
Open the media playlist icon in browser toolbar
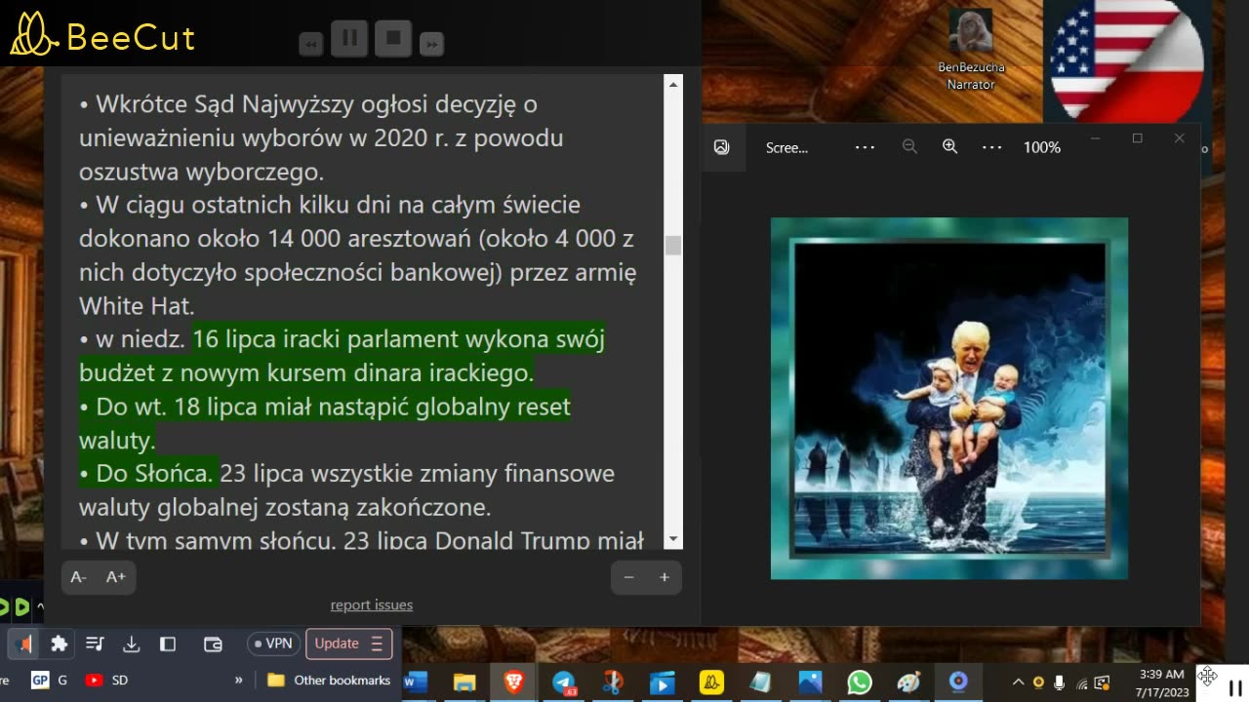(x=95, y=643)
